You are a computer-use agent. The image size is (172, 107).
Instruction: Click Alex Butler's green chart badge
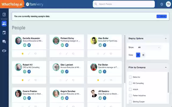coord(100,45)
